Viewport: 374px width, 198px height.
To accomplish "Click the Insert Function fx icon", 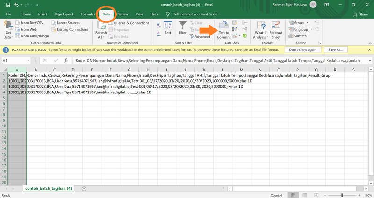I will tap(66, 61).
